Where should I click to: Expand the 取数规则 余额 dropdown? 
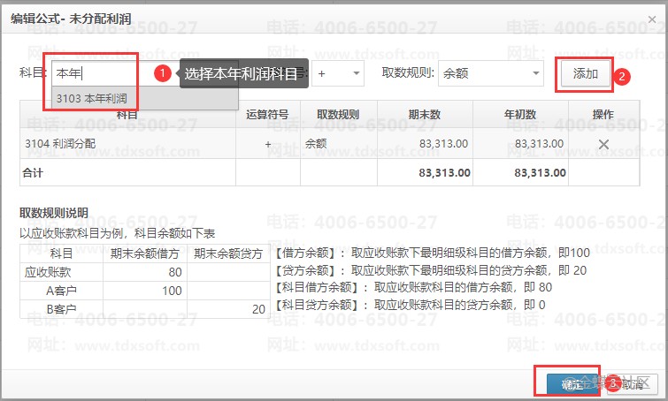click(x=490, y=74)
